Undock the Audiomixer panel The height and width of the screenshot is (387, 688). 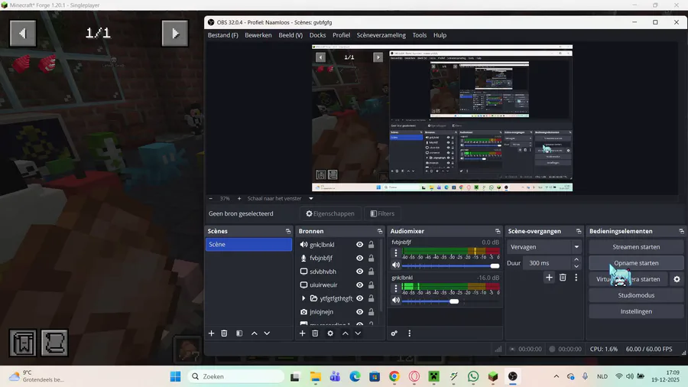498,231
